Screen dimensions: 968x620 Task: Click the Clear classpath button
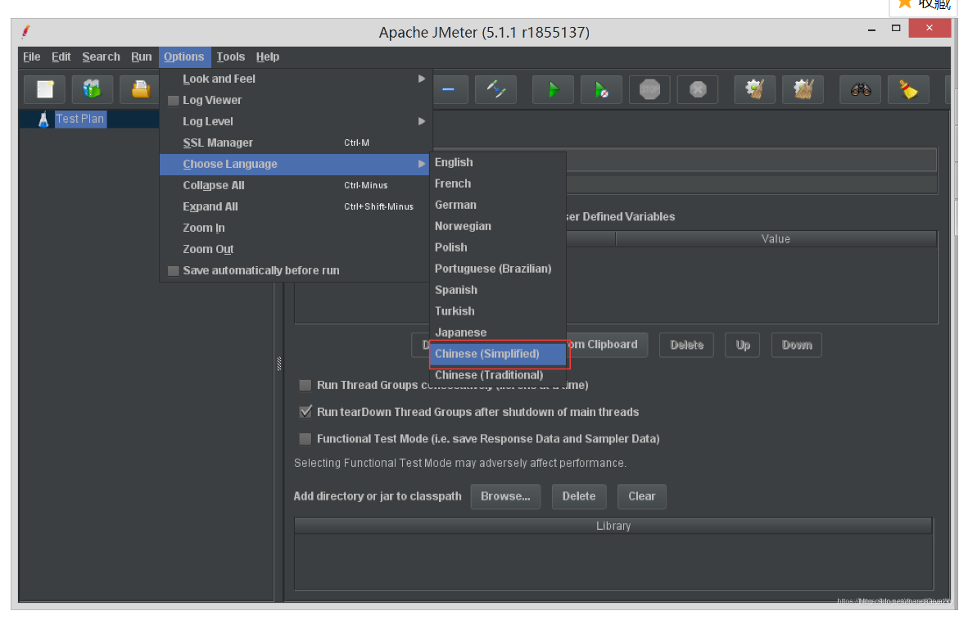642,496
